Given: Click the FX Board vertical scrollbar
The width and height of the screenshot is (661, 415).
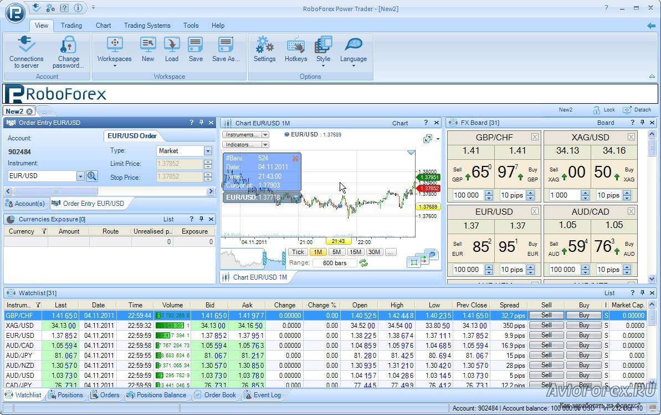Looking at the screenshot, I should [x=652, y=206].
